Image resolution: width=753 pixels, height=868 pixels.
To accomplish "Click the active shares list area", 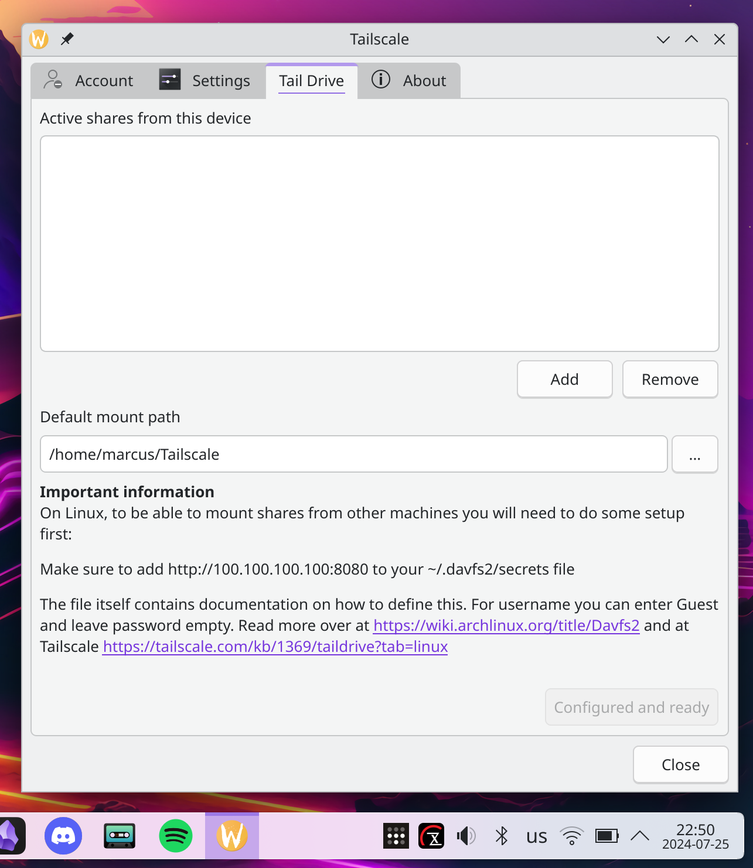I will 380,244.
